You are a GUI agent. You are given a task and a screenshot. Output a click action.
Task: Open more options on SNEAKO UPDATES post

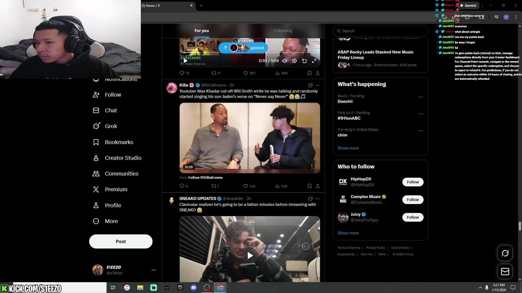(318, 199)
